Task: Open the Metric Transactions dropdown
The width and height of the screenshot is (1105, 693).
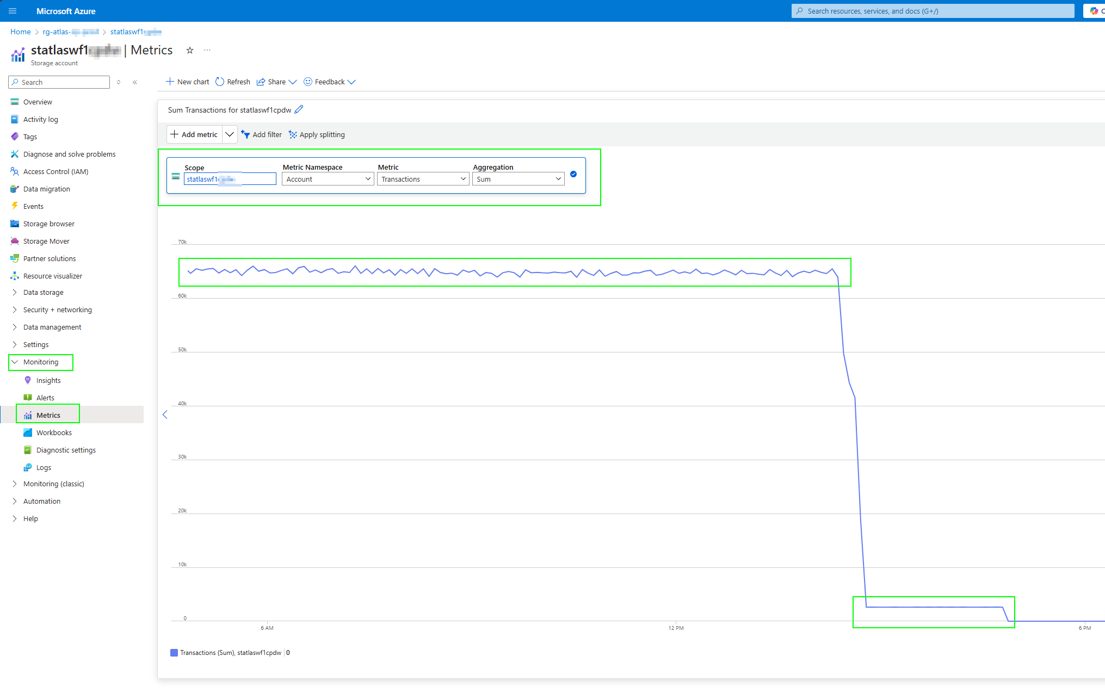Action: tap(423, 179)
